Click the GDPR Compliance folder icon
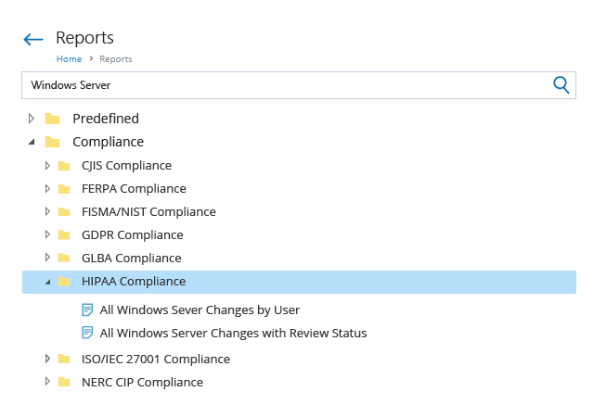The image size is (594, 417). 64,235
